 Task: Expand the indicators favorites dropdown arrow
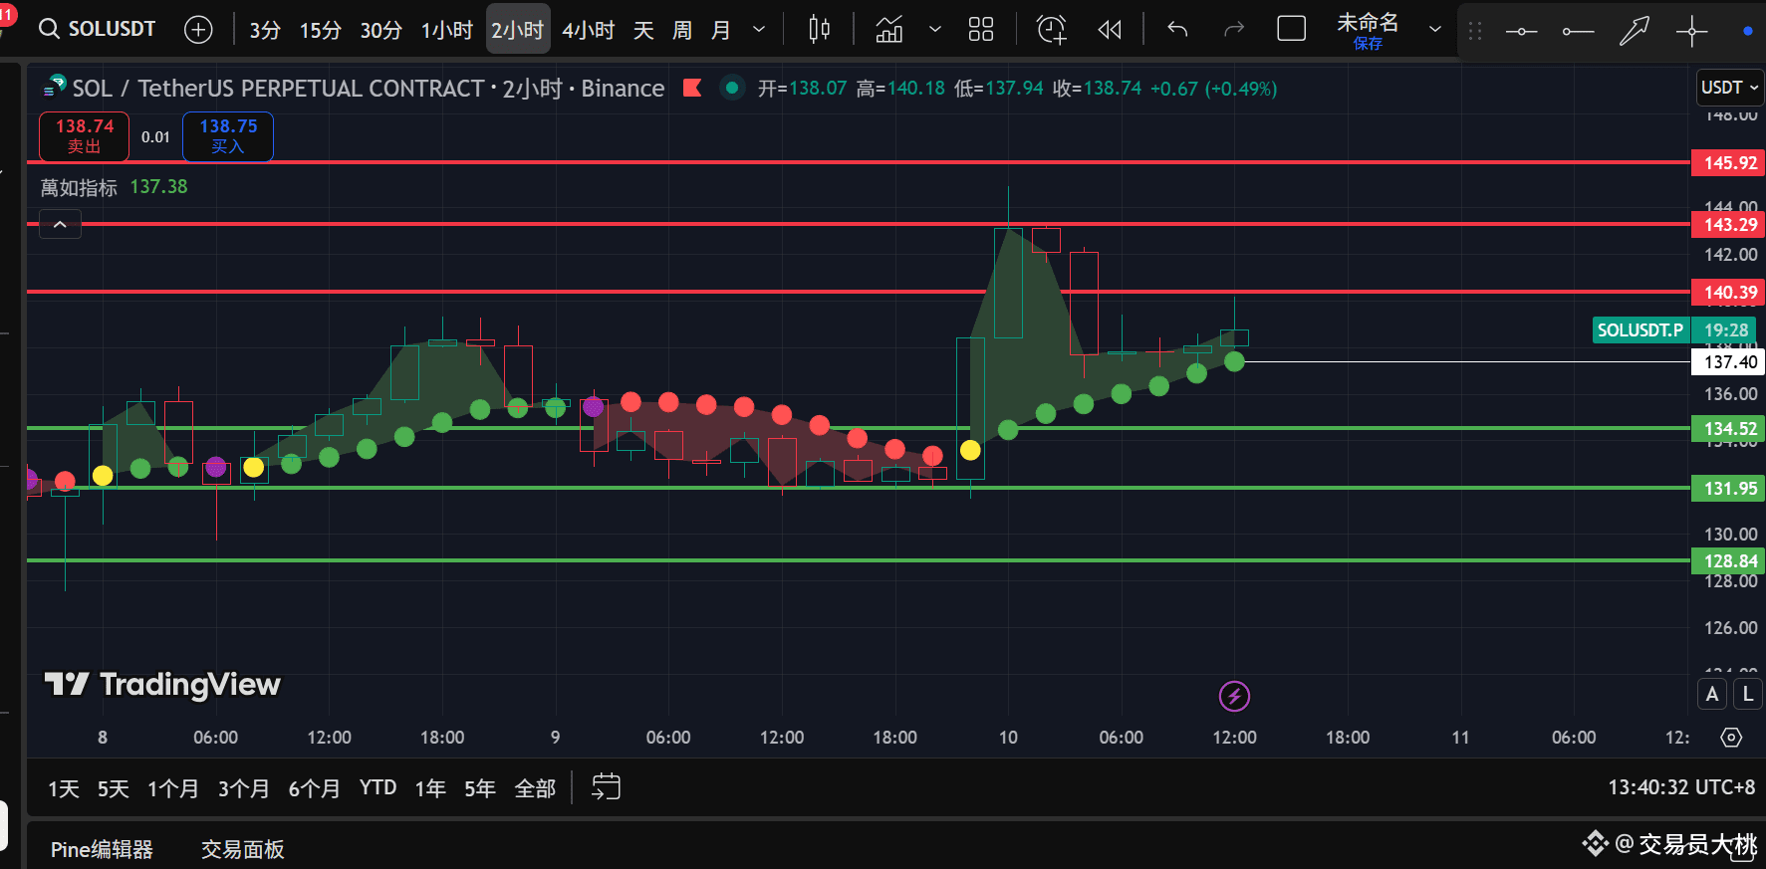point(934,30)
